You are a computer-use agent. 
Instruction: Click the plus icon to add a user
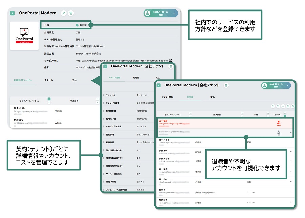point(283,106)
